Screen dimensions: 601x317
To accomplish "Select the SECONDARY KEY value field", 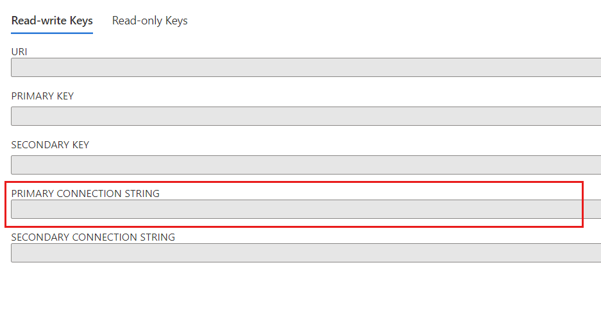I will point(306,165).
